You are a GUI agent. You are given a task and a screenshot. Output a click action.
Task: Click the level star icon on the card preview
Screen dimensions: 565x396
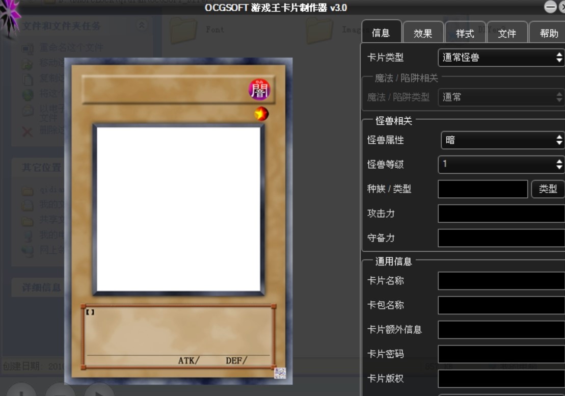tap(261, 113)
